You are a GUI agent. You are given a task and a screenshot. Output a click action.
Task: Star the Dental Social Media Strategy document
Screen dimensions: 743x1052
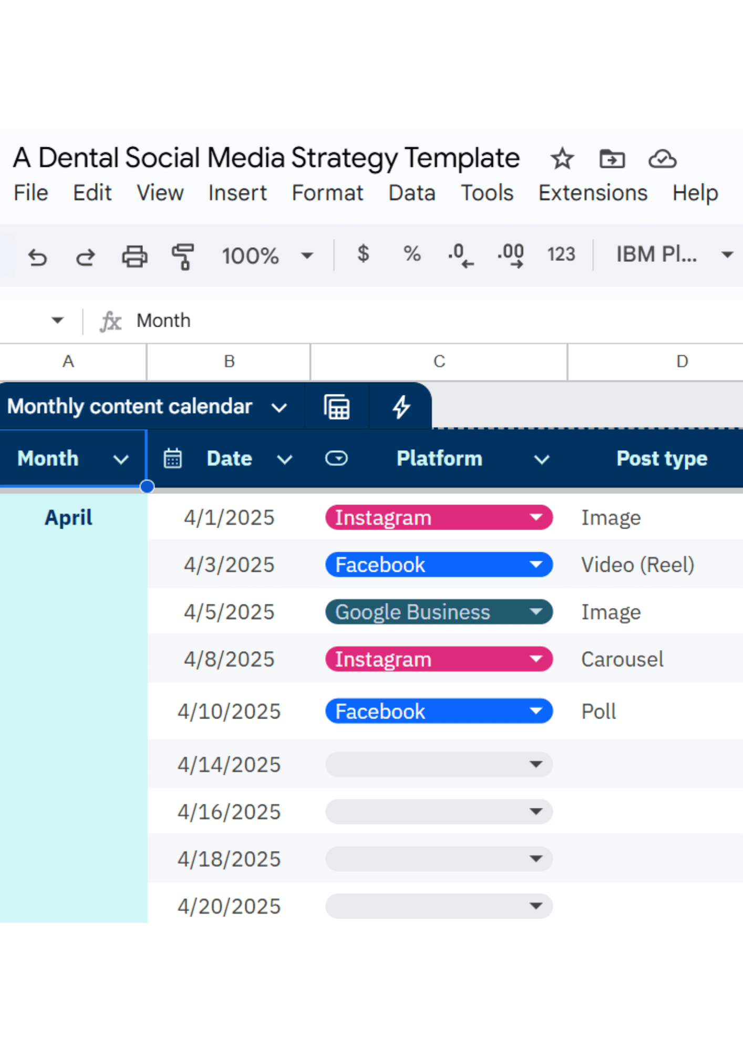562,159
